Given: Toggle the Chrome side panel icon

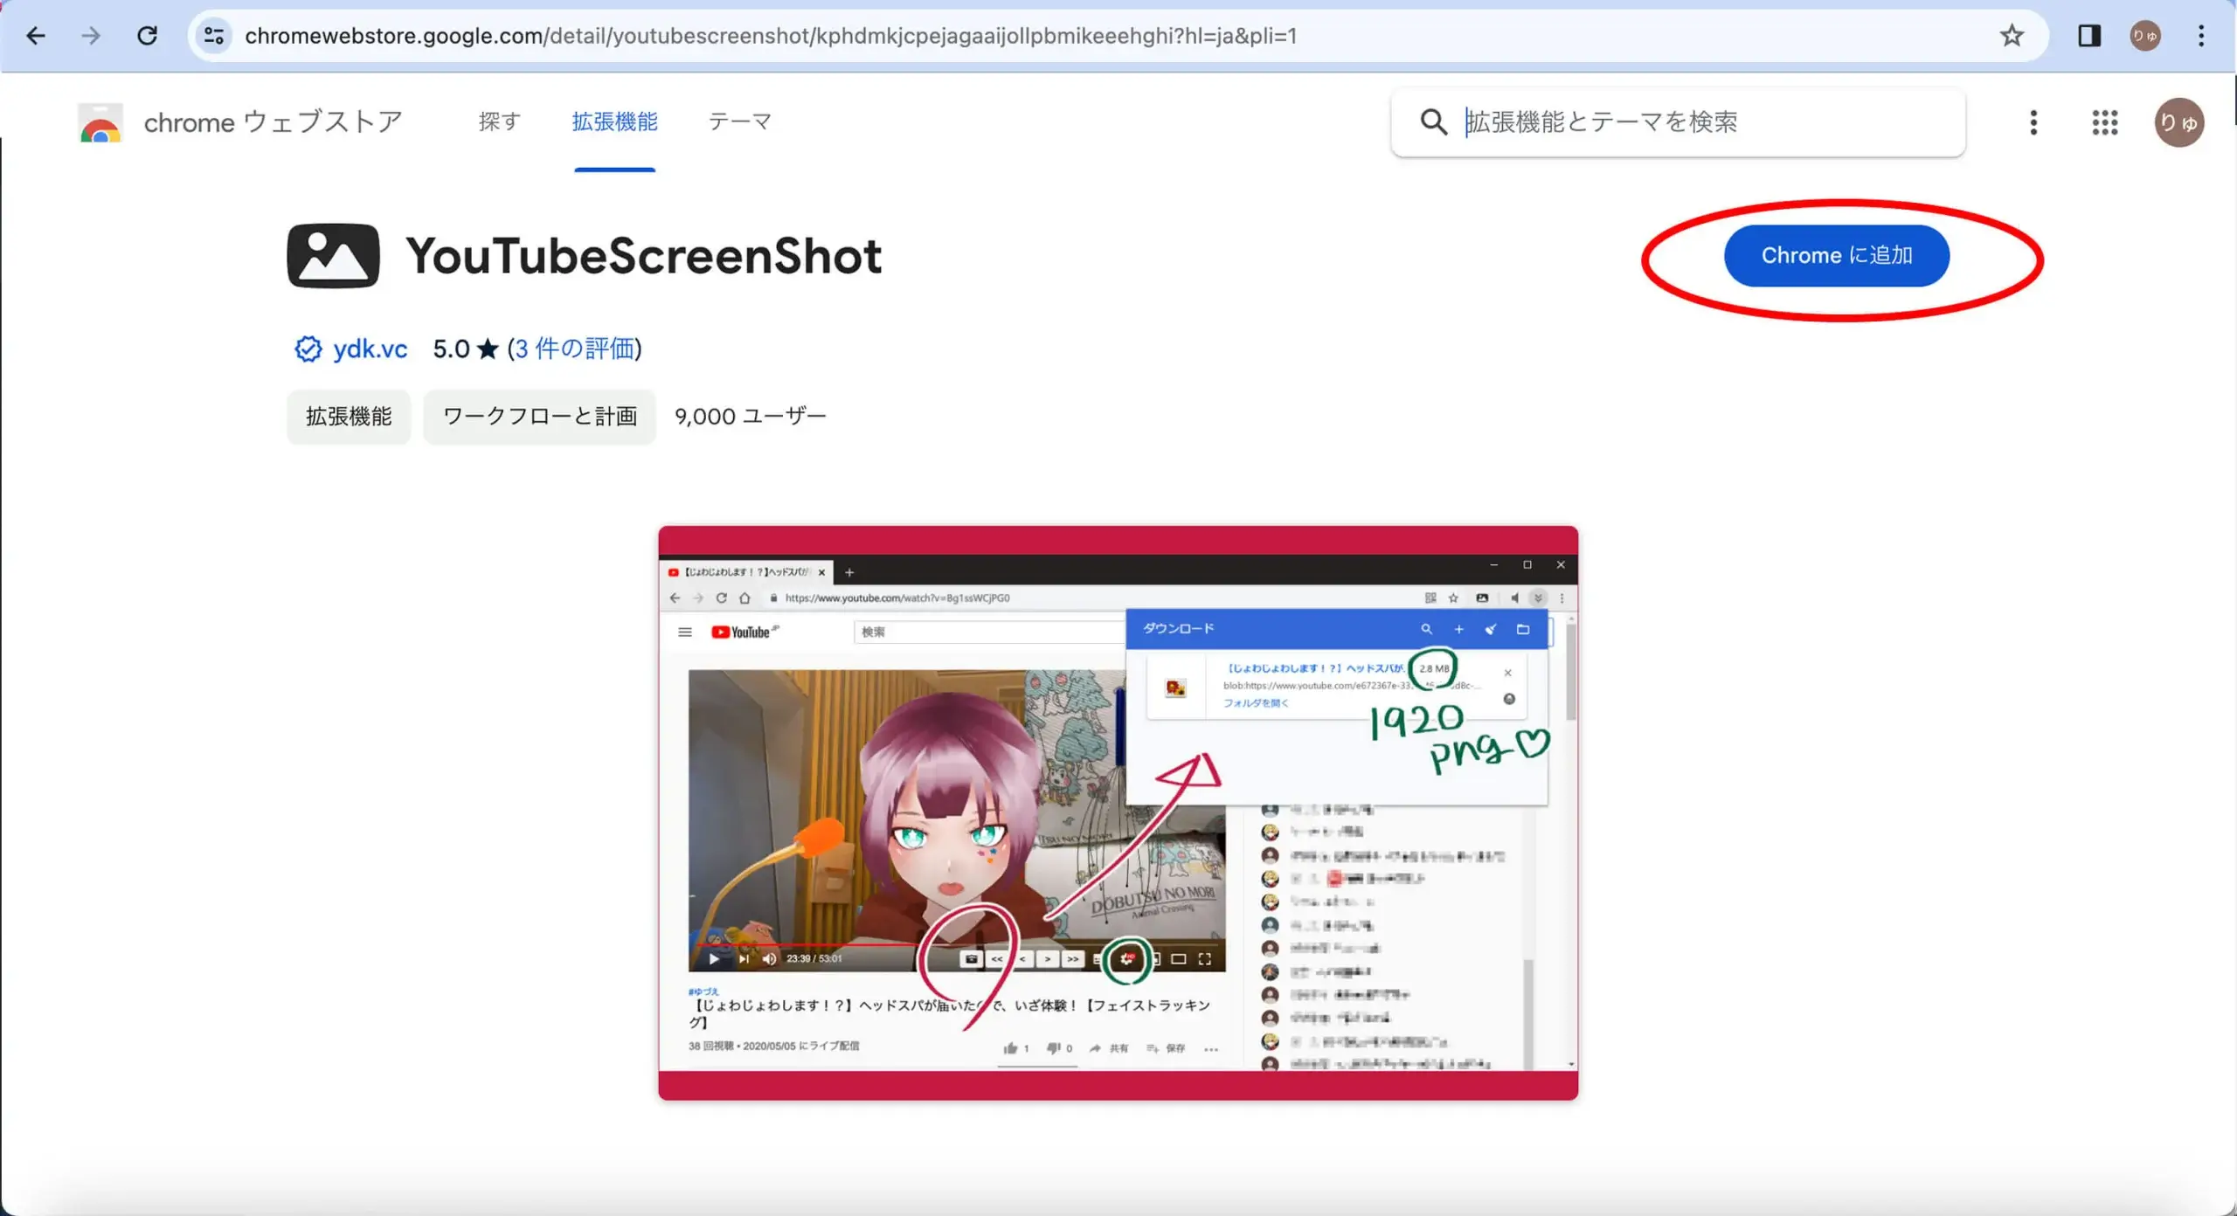Looking at the screenshot, I should click(2089, 36).
